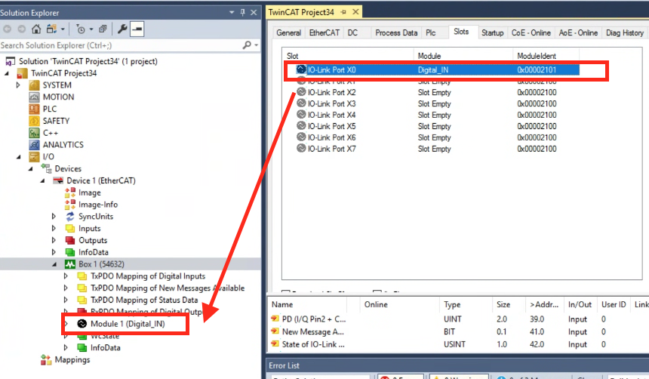The image size is (649, 379).
Task: Click the Switch Views icon in Solution Explorer
Action: [x=52, y=29]
